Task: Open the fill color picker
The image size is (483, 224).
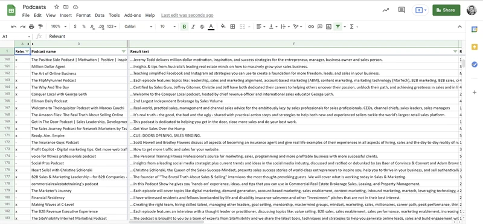Action: [223, 26]
